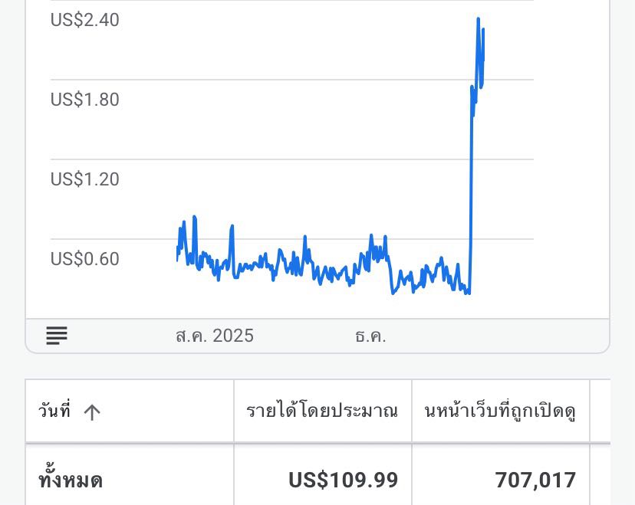
Task: Click the ส.ค. 2025 date axis label
Action: tap(214, 336)
